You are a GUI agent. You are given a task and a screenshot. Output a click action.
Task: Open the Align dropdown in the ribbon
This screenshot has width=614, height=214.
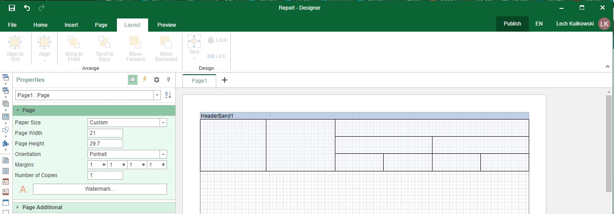[x=44, y=49]
